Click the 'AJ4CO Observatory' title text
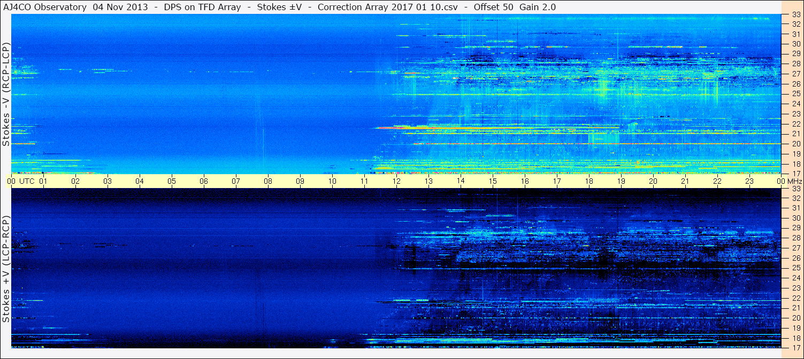This screenshot has width=804, height=359. pos(45,7)
